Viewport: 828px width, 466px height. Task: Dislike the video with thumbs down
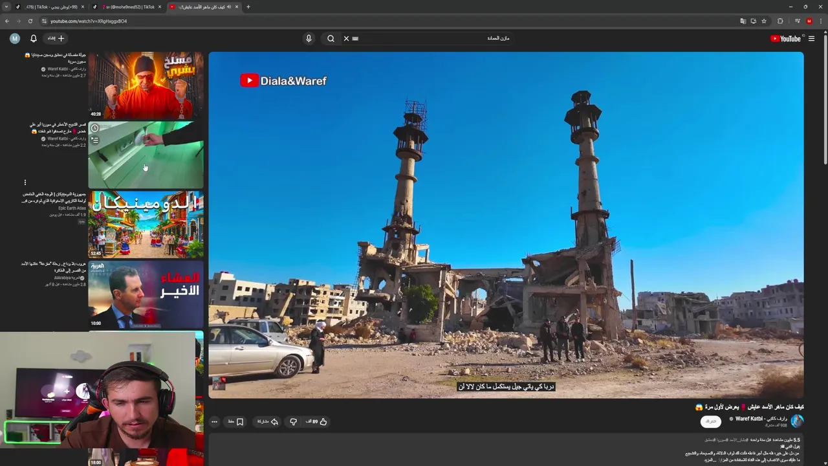pyautogui.click(x=293, y=421)
